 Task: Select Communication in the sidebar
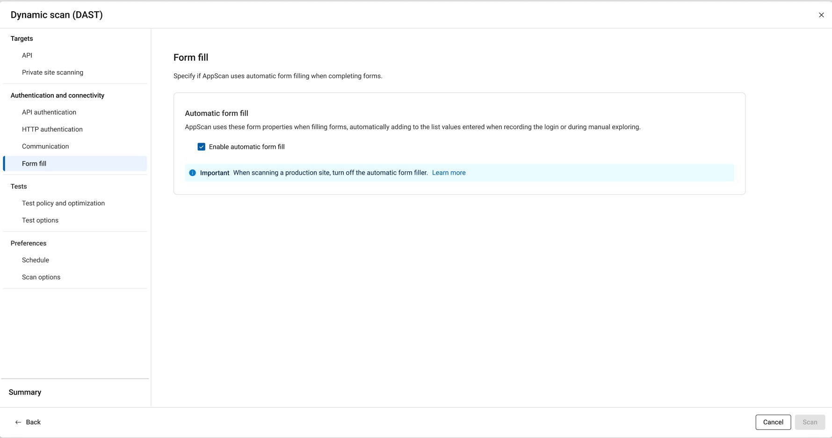[45, 146]
